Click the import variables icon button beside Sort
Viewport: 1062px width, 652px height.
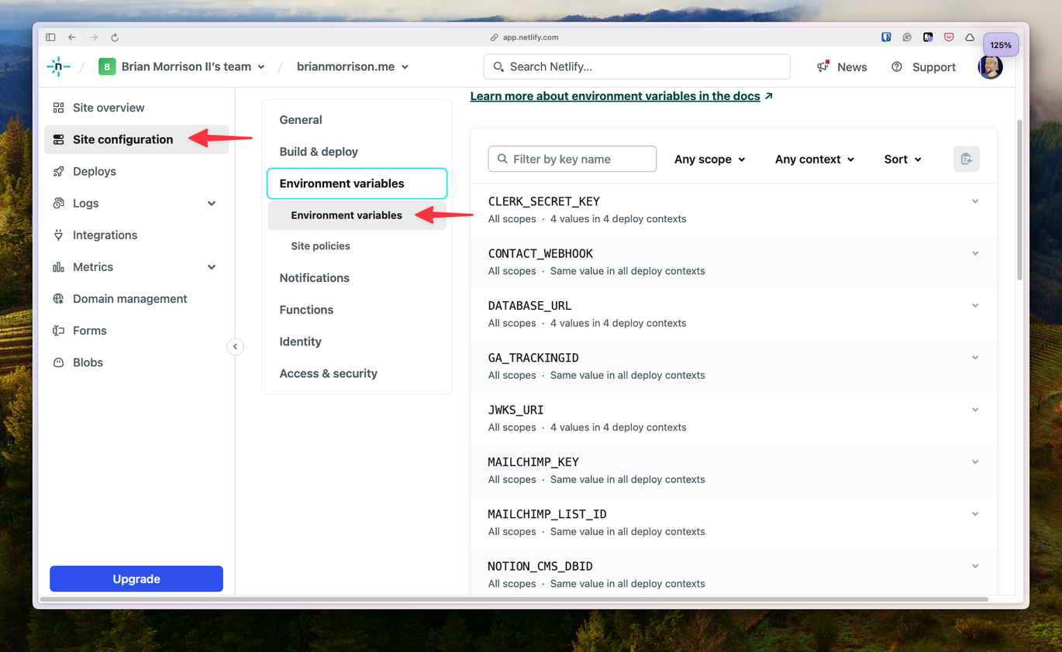tap(967, 159)
